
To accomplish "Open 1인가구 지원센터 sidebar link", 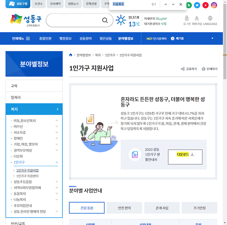I will pyautogui.click(x=27, y=176).
